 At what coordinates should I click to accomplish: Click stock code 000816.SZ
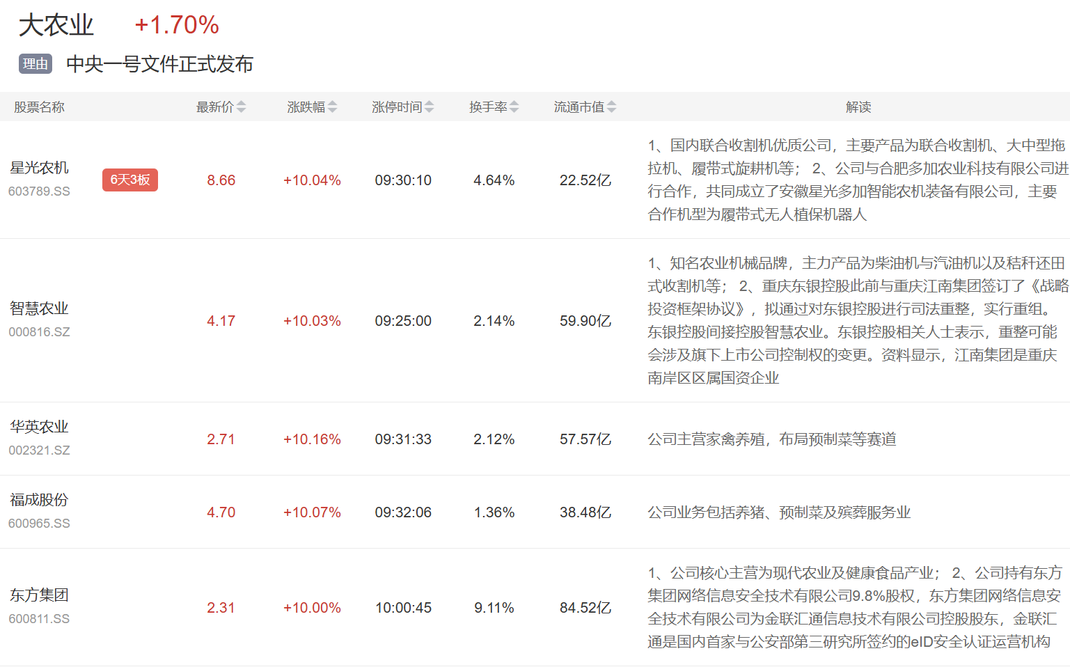coord(39,332)
